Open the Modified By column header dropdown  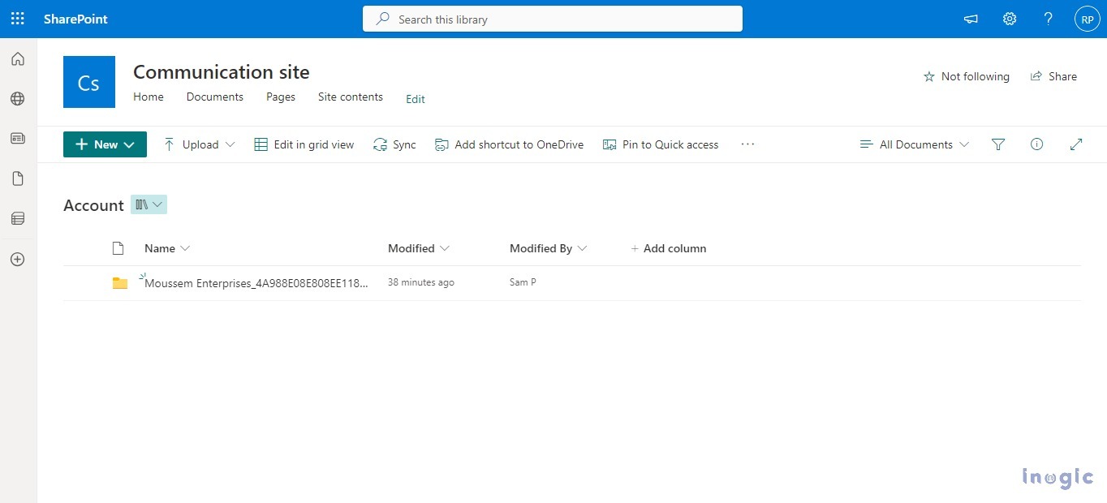pos(549,248)
